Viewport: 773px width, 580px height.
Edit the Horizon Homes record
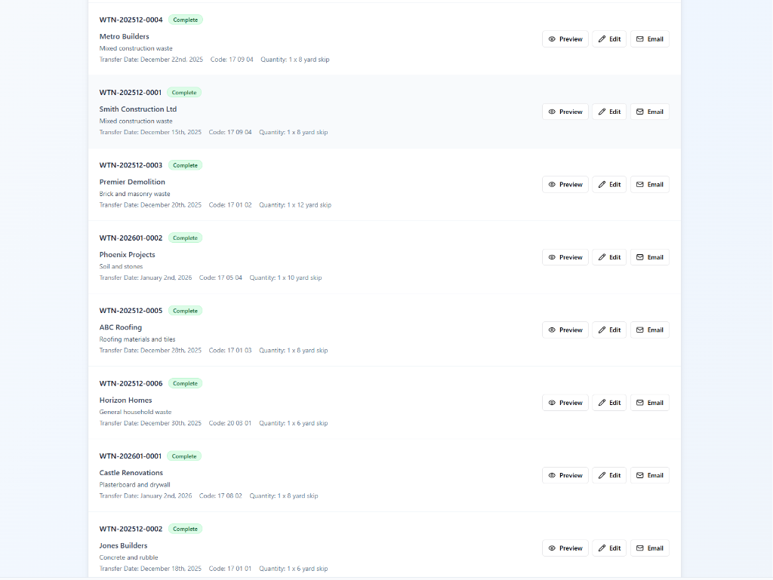[609, 403]
